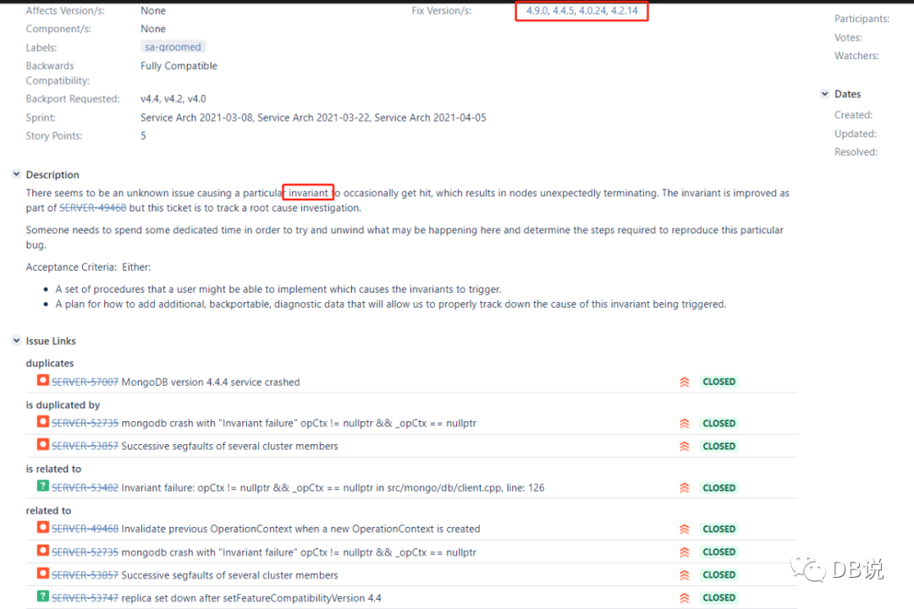Viewport: 914px width, 609px height.
Task: Click Story Points value 5
Action: point(143,136)
